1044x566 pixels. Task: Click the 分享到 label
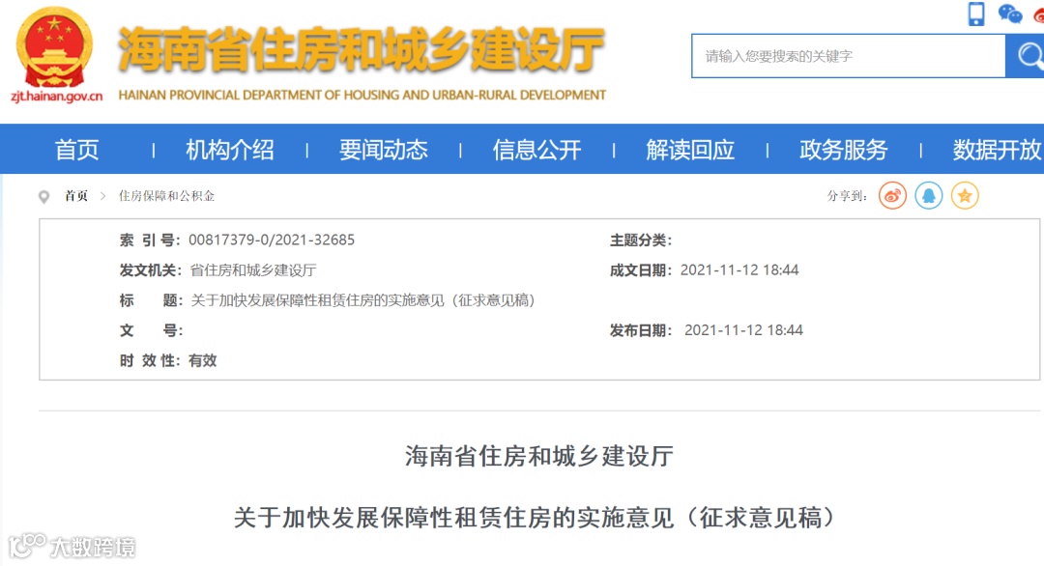(847, 195)
